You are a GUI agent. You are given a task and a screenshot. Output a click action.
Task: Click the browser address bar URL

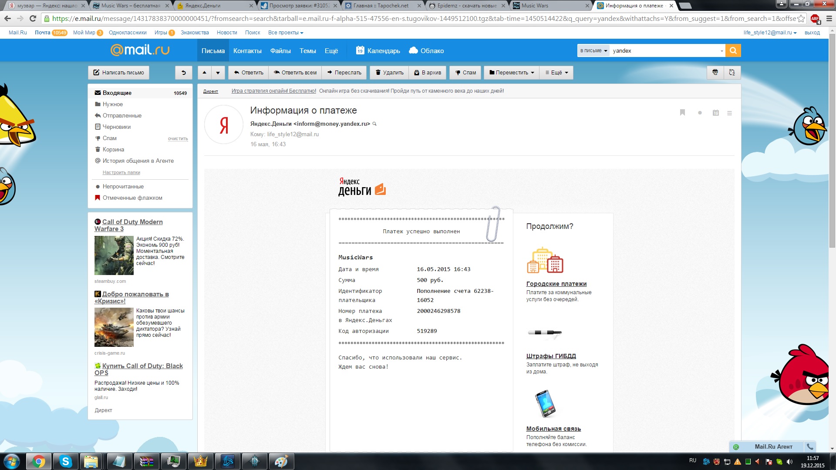point(424,19)
